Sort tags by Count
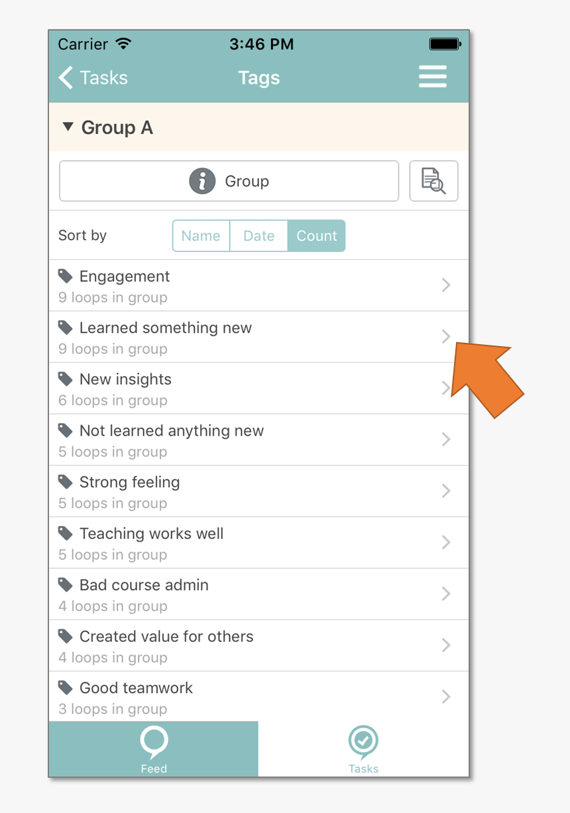Screen dimensions: 570x813 click(316, 236)
